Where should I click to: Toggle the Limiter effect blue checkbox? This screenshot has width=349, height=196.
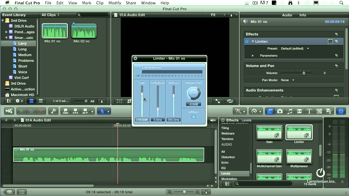tap(247, 41)
